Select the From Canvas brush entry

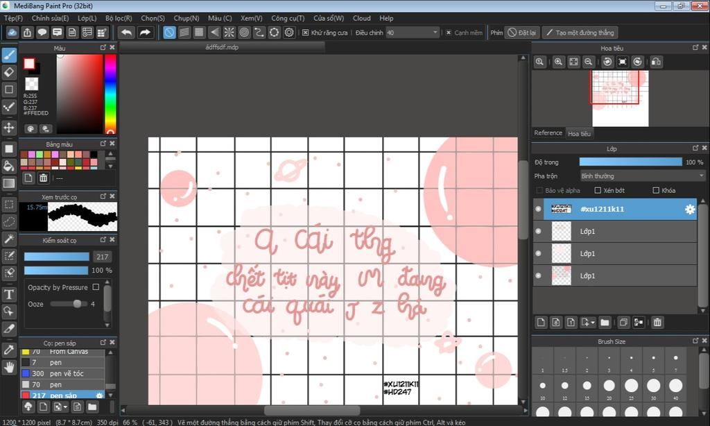(62, 352)
